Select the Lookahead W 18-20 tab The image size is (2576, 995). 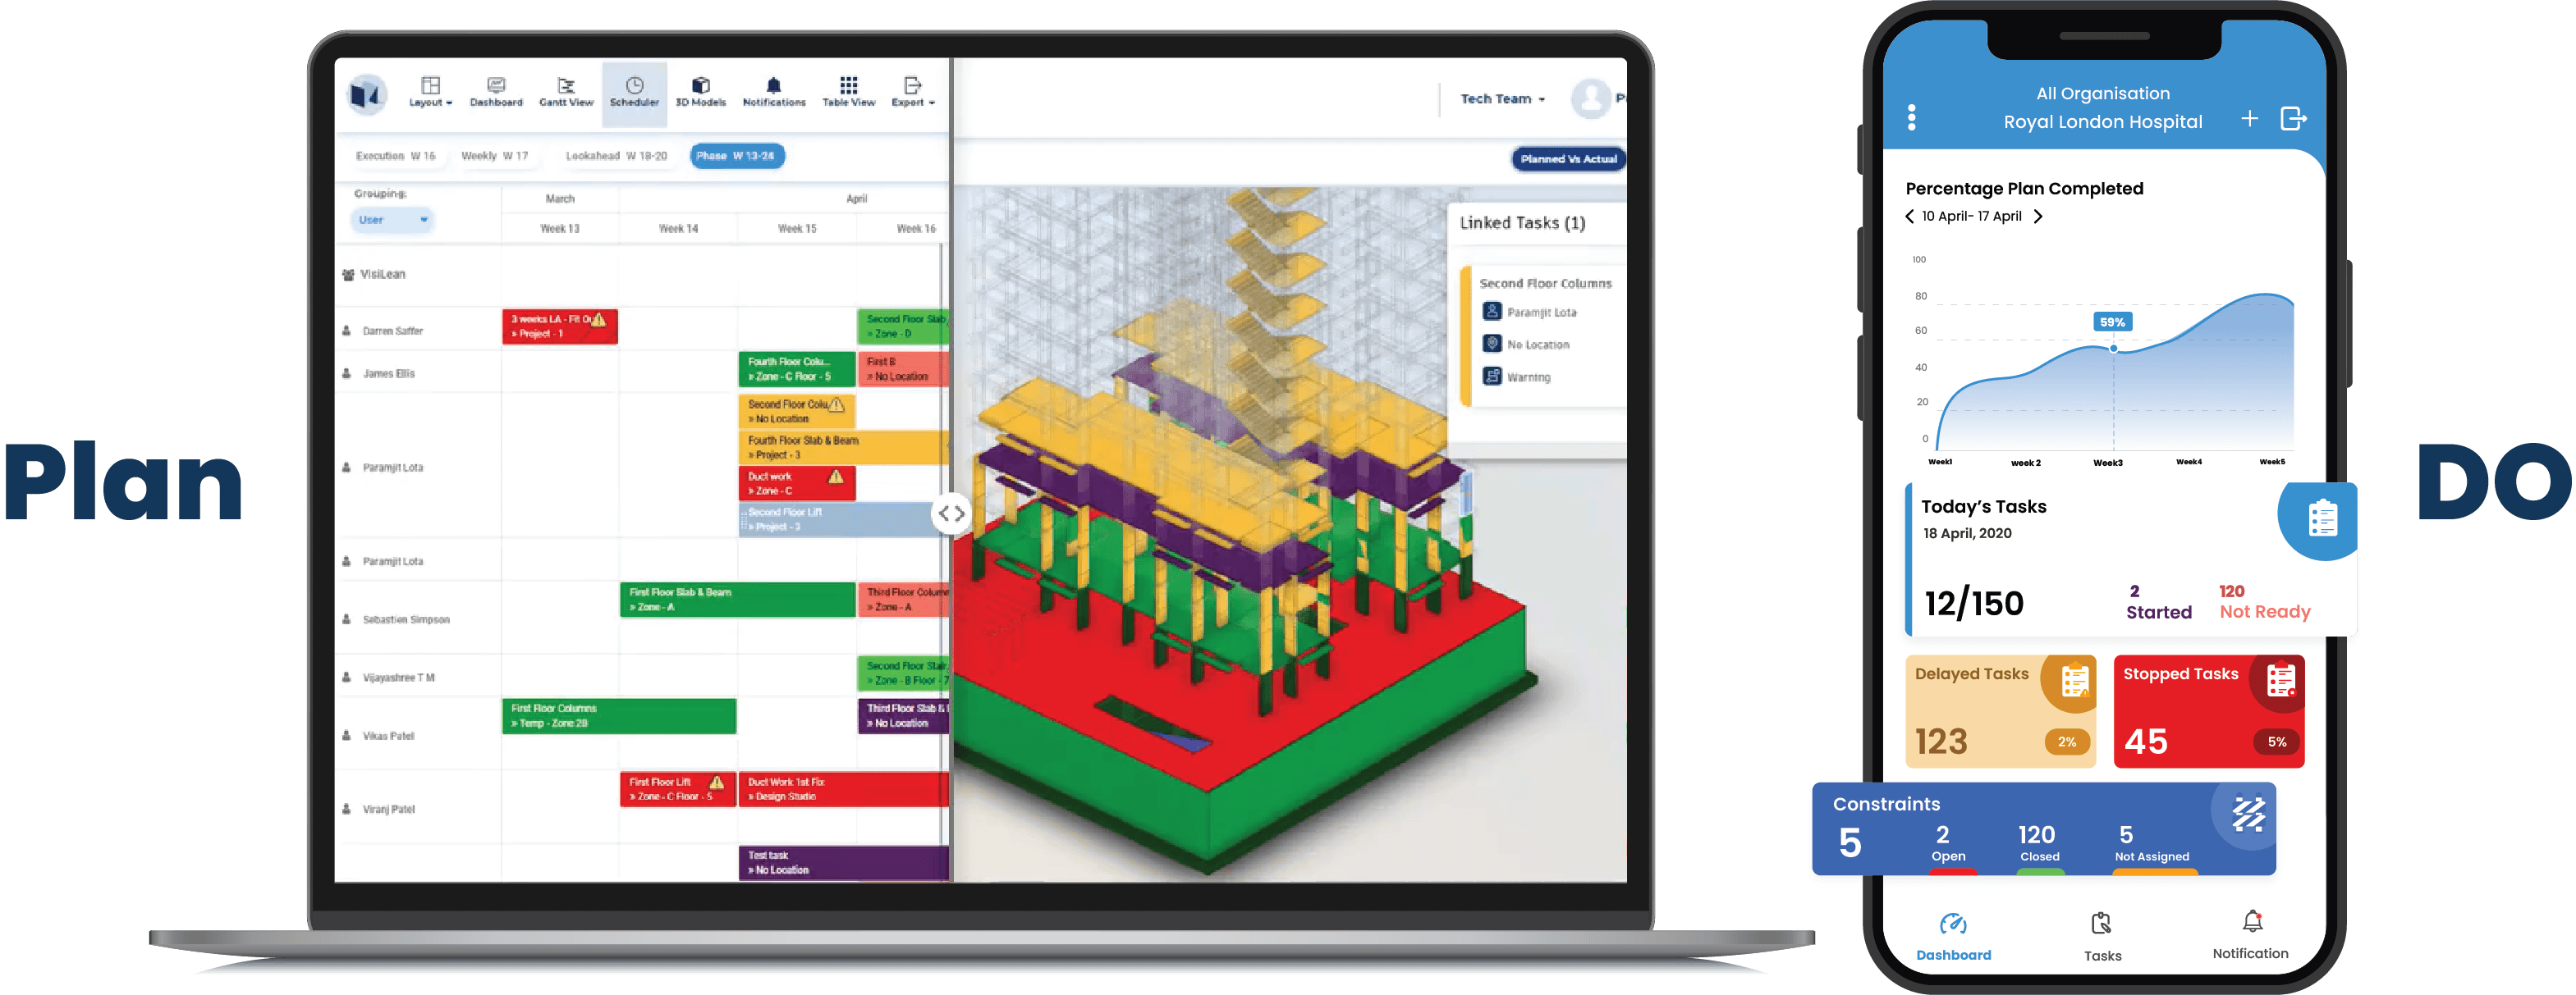616,156
